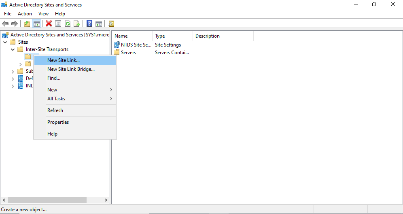The width and height of the screenshot is (403, 214).
Task: Click the 'Servers Contai...' type cell
Action: coord(172,53)
